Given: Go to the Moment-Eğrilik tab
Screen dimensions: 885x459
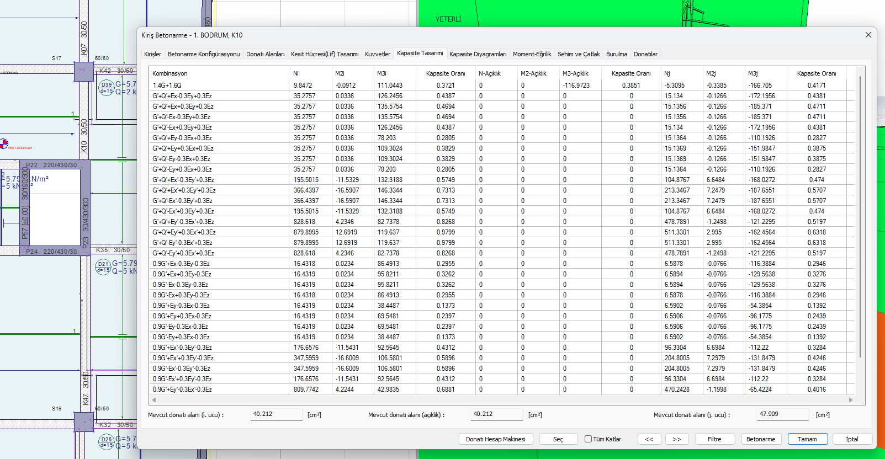Looking at the screenshot, I should (x=532, y=54).
